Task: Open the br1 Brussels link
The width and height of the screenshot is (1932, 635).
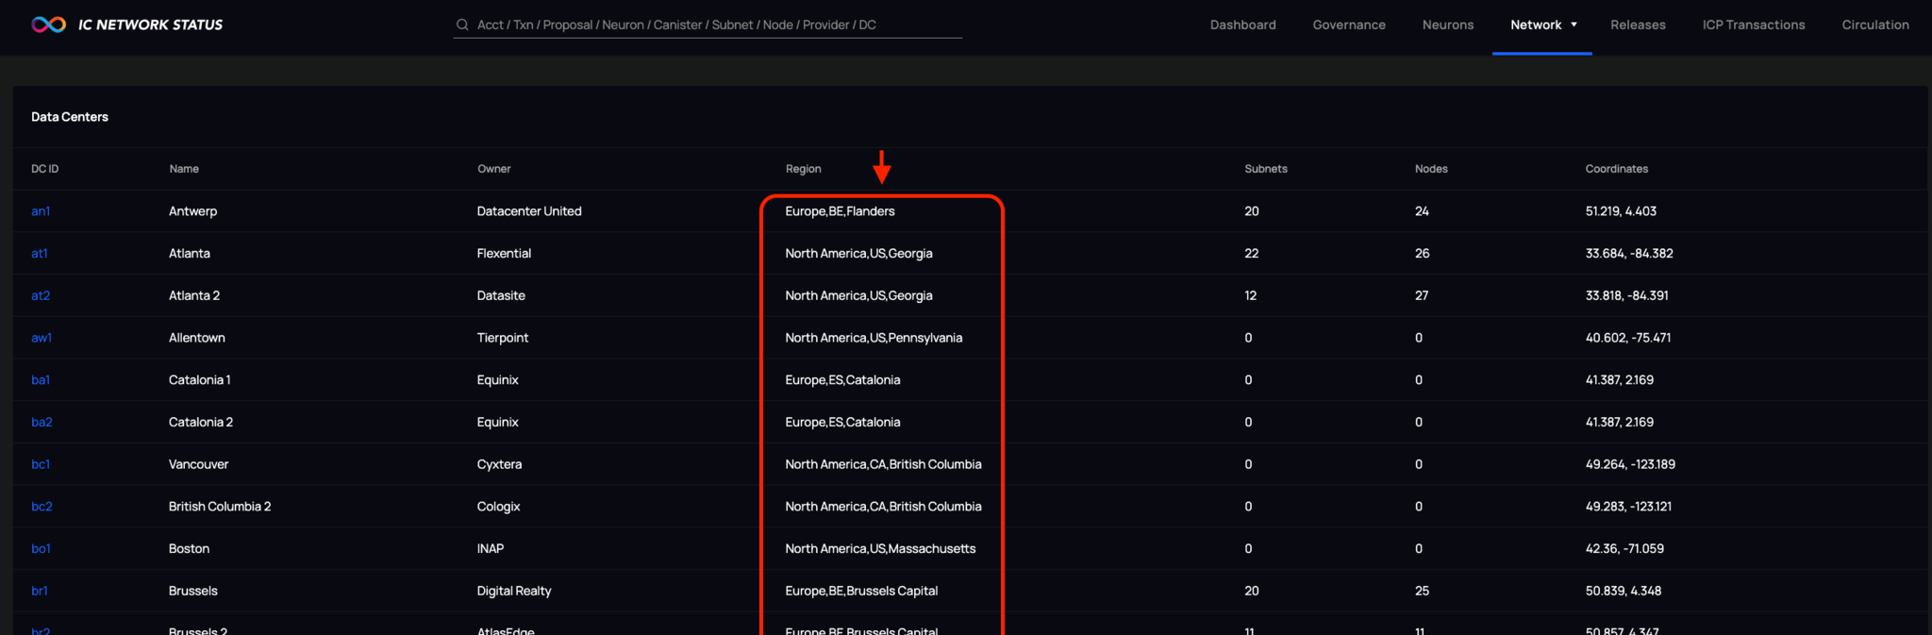Action: 40,592
